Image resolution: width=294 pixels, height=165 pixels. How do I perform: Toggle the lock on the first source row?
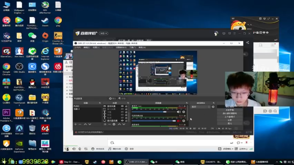pyautogui.click(x=126, y=106)
